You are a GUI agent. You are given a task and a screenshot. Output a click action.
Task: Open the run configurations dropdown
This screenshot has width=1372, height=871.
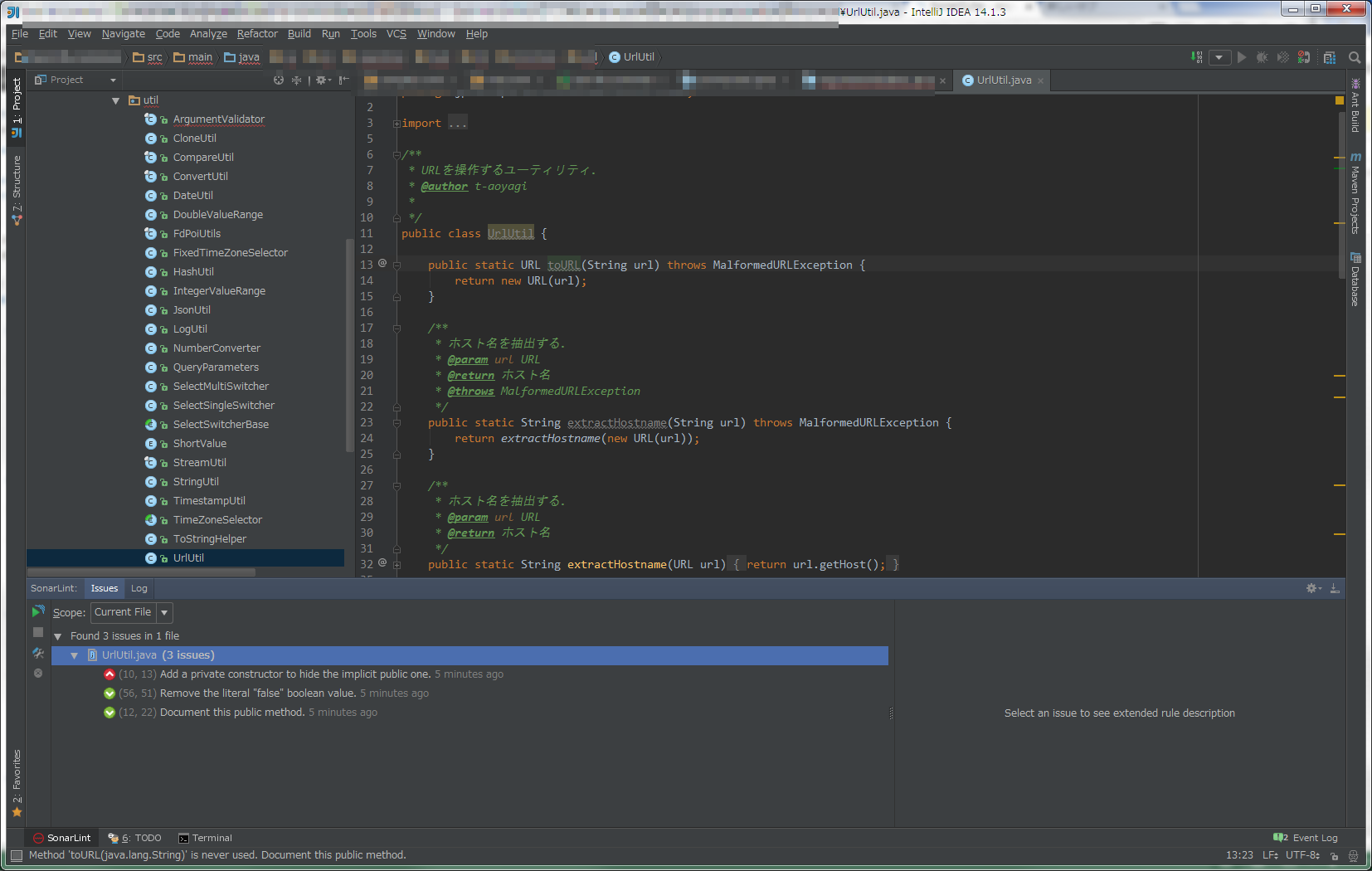click(x=1218, y=56)
